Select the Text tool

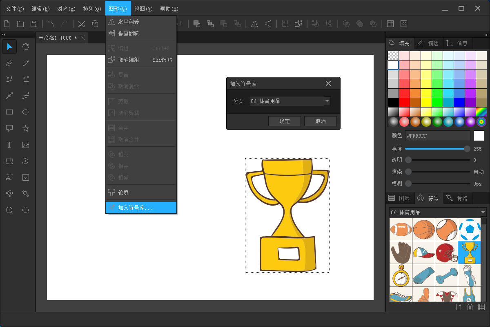click(9, 145)
